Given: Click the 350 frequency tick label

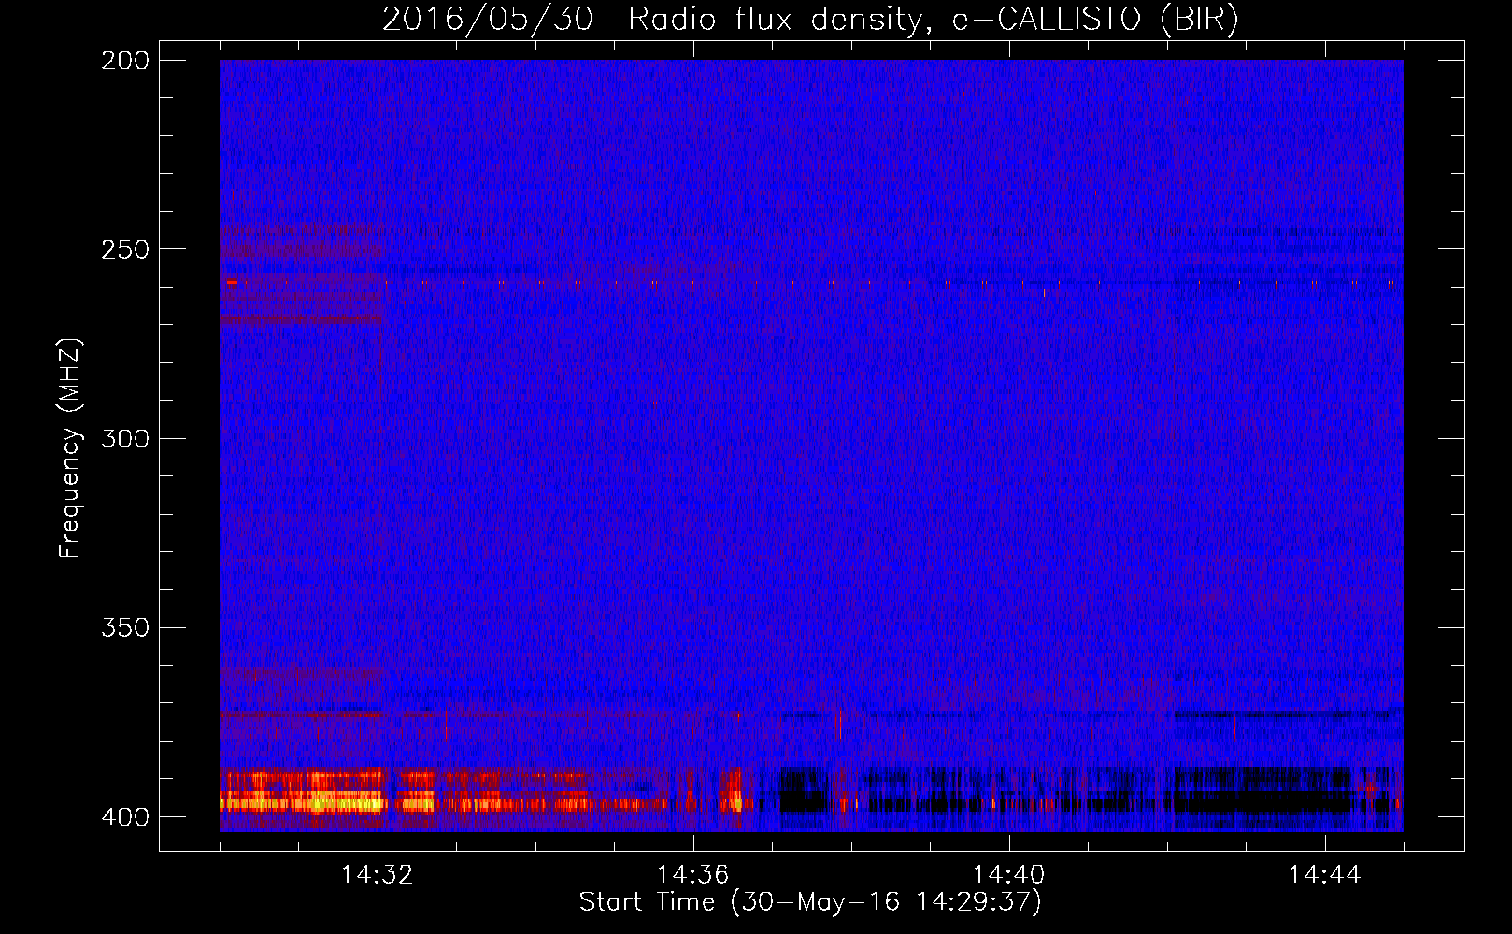Looking at the screenshot, I should coord(124,627).
